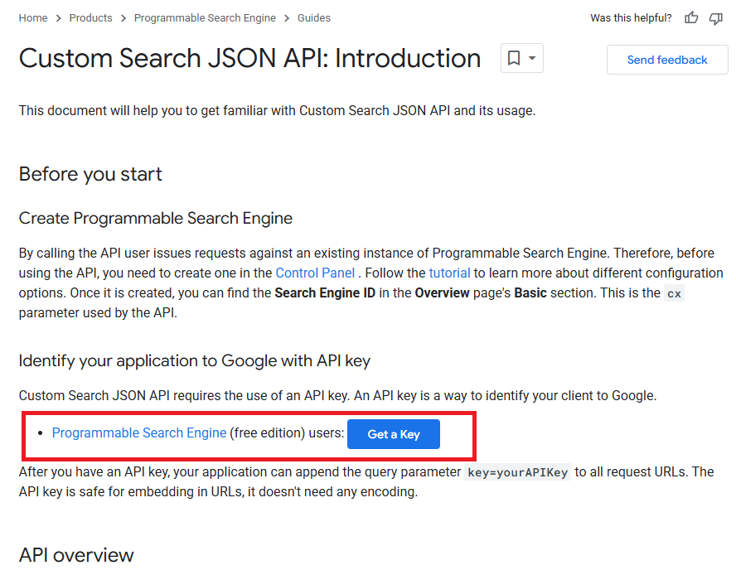This screenshot has height=575, width=736.
Task: Click the Get a Key button
Action: pos(394,434)
